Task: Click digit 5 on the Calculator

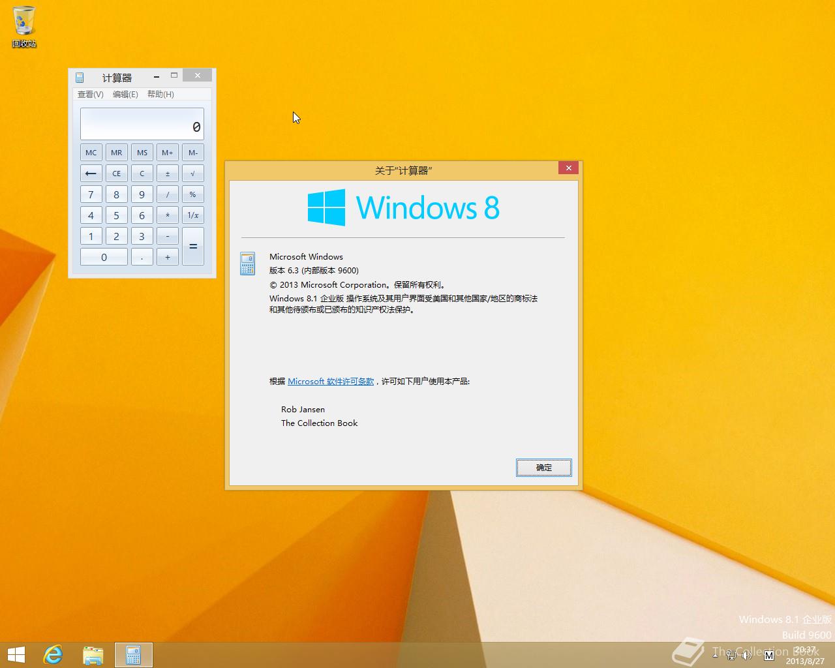Action: coord(116,215)
